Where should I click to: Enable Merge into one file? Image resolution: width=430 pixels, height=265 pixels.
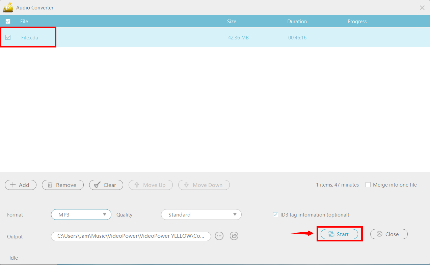pos(368,185)
